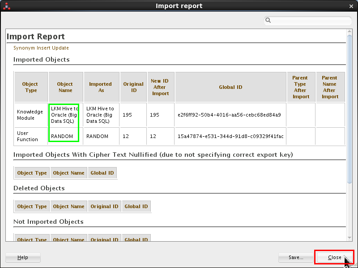Click the New ID After Import value 12
This screenshot has width=358, height=268.
pyautogui.click(x=153, y=136)
